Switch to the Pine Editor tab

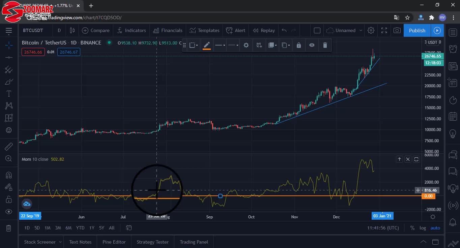pos(114,242)
